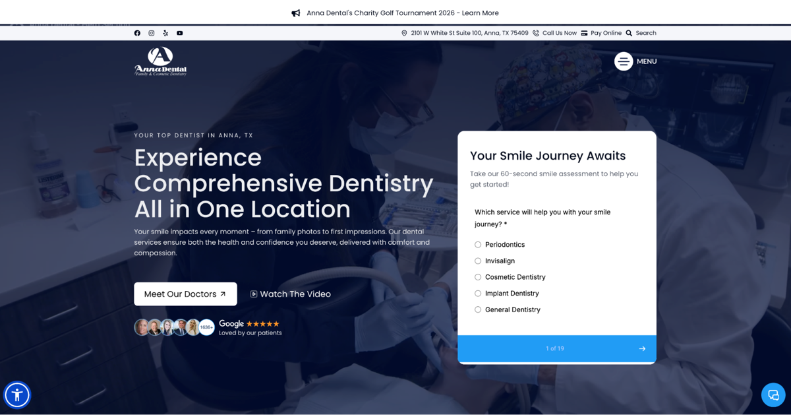Click the megaphone announcement icon
791x415 pixels.
click(296, 13)
